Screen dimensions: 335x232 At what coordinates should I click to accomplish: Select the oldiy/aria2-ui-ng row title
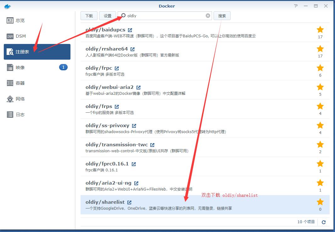coord(108,183)
